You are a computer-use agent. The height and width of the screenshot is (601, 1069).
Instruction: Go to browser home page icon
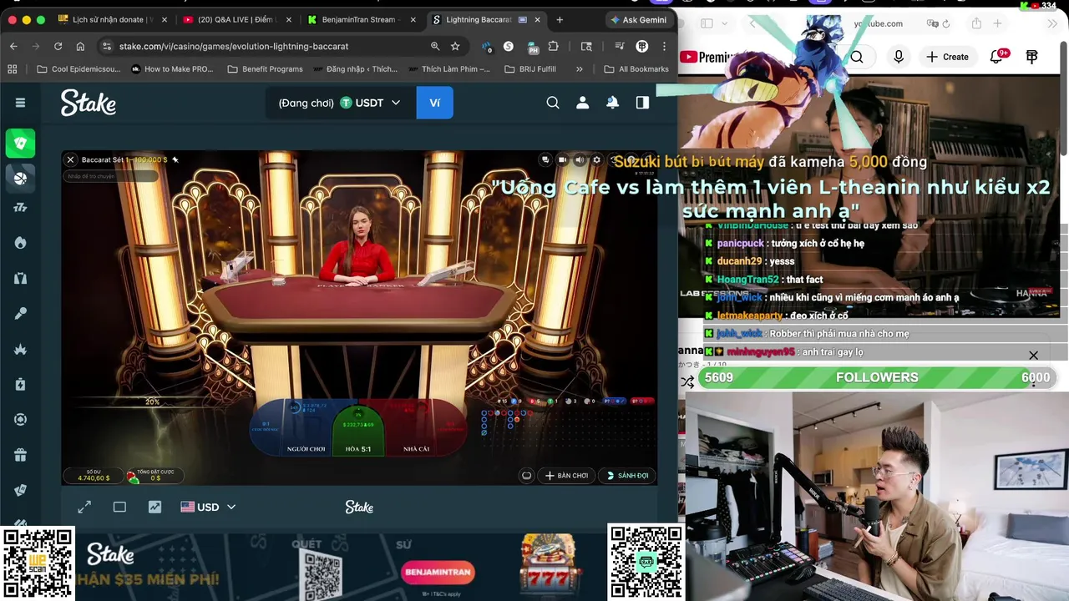coord(80,46)
